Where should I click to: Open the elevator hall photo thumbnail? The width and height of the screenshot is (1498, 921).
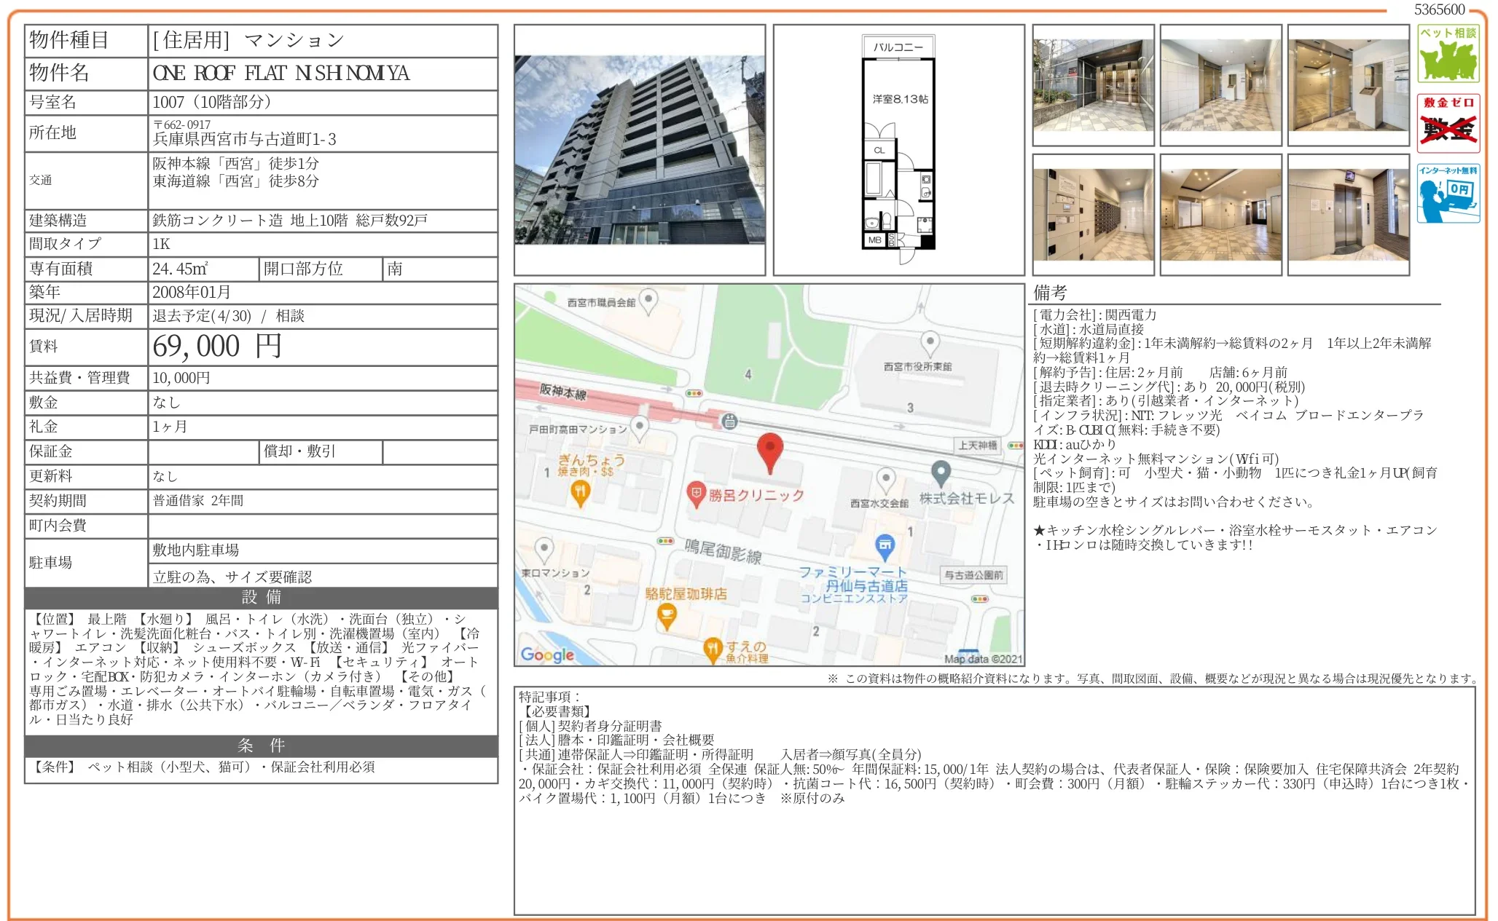click(1348, 215)
